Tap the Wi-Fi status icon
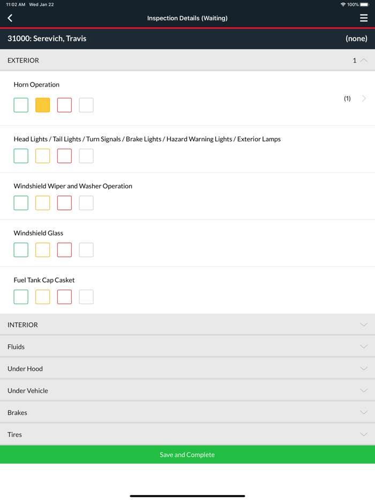Screen dimensions: 375x500 pyautogui.click(x=343, y=4)
